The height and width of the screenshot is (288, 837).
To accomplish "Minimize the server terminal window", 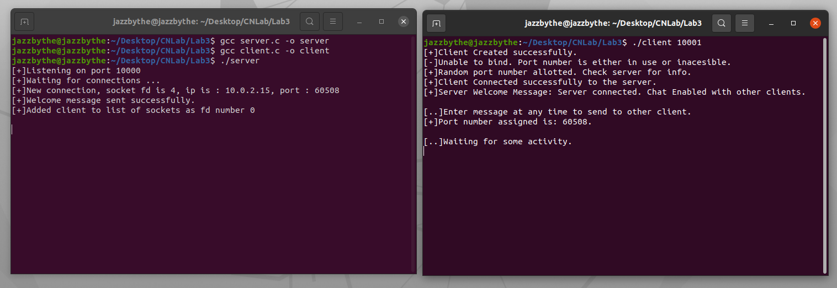I will pyautogui.click(x=359, y=21).
